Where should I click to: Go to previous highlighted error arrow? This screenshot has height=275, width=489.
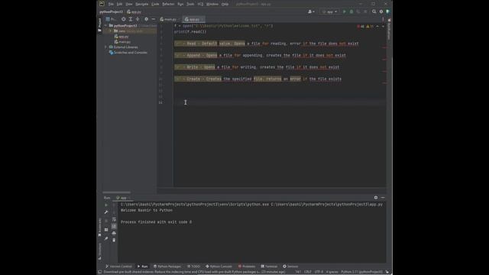pos(377,26)
